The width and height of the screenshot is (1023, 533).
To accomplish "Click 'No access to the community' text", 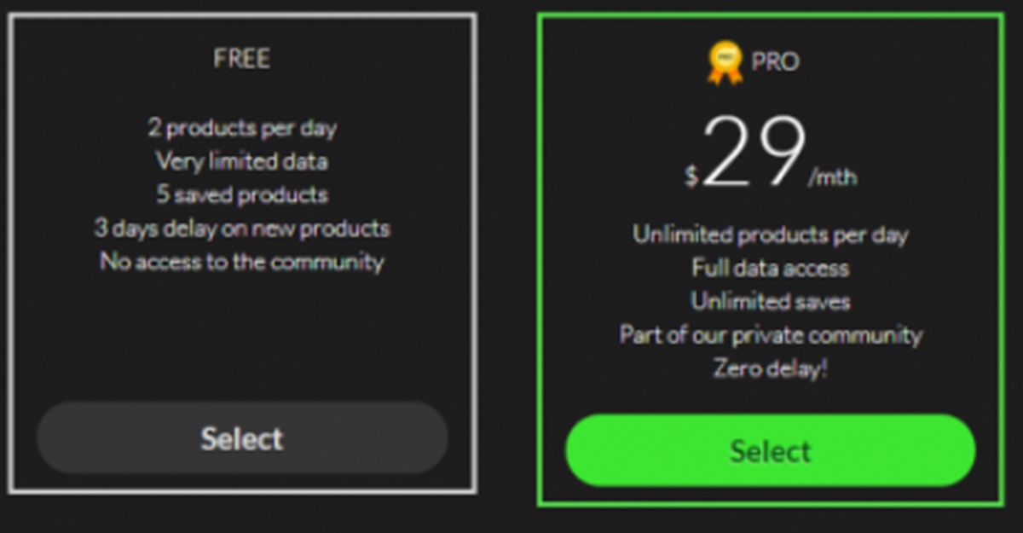I will (242, 262).
